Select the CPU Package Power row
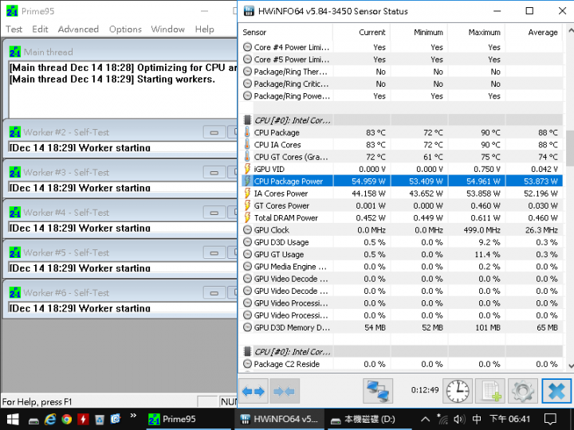Viewport: 574px width, 430px height. 402,181
